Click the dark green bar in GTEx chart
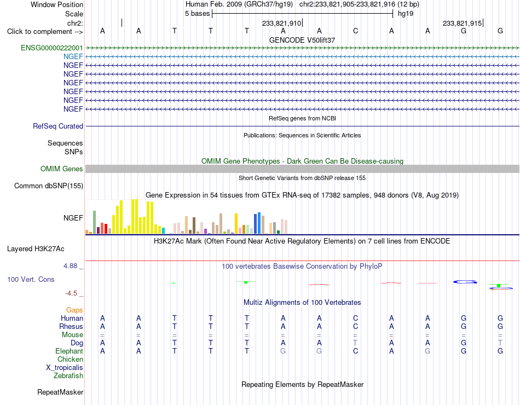 (279, 232)
